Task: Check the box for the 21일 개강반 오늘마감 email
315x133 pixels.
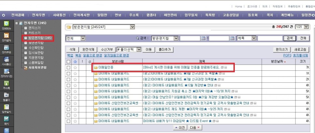Action: [68, 97]
